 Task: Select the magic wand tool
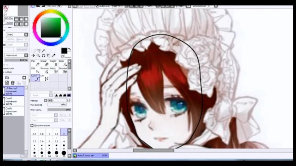click(44, 51)
